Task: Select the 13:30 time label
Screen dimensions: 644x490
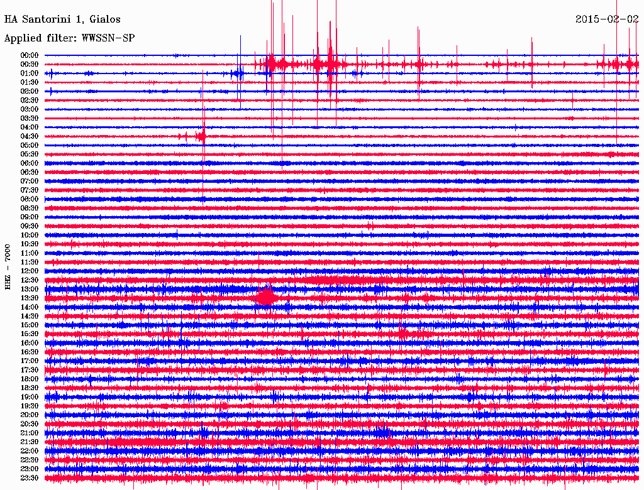Action: [30, 298]
